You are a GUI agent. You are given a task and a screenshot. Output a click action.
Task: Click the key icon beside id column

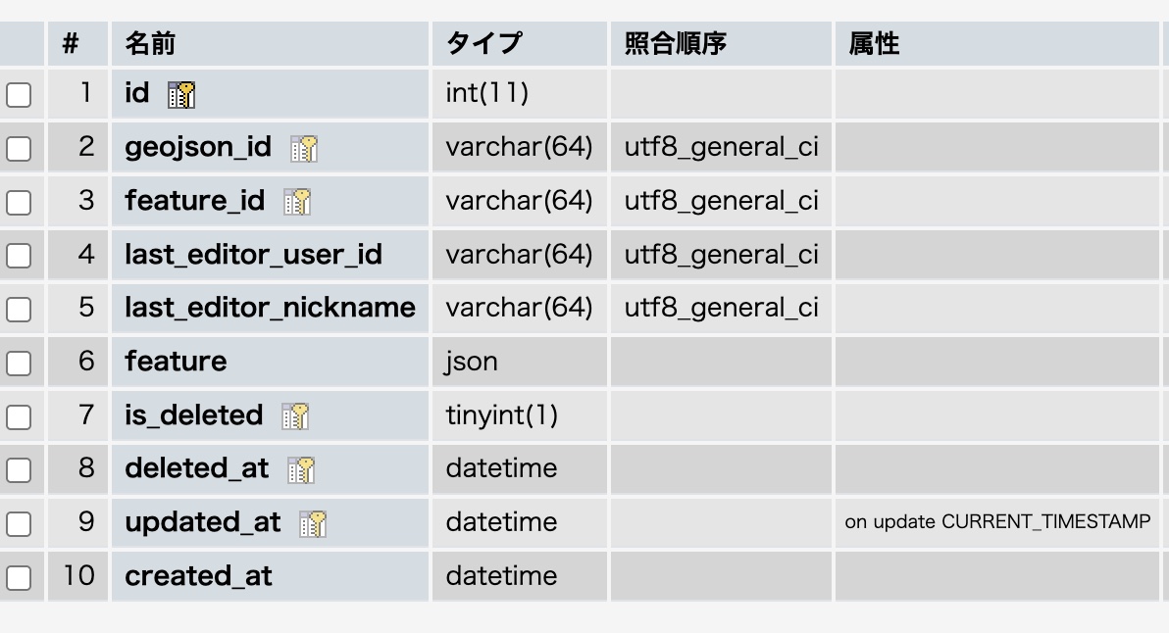[x=181, y=94]
